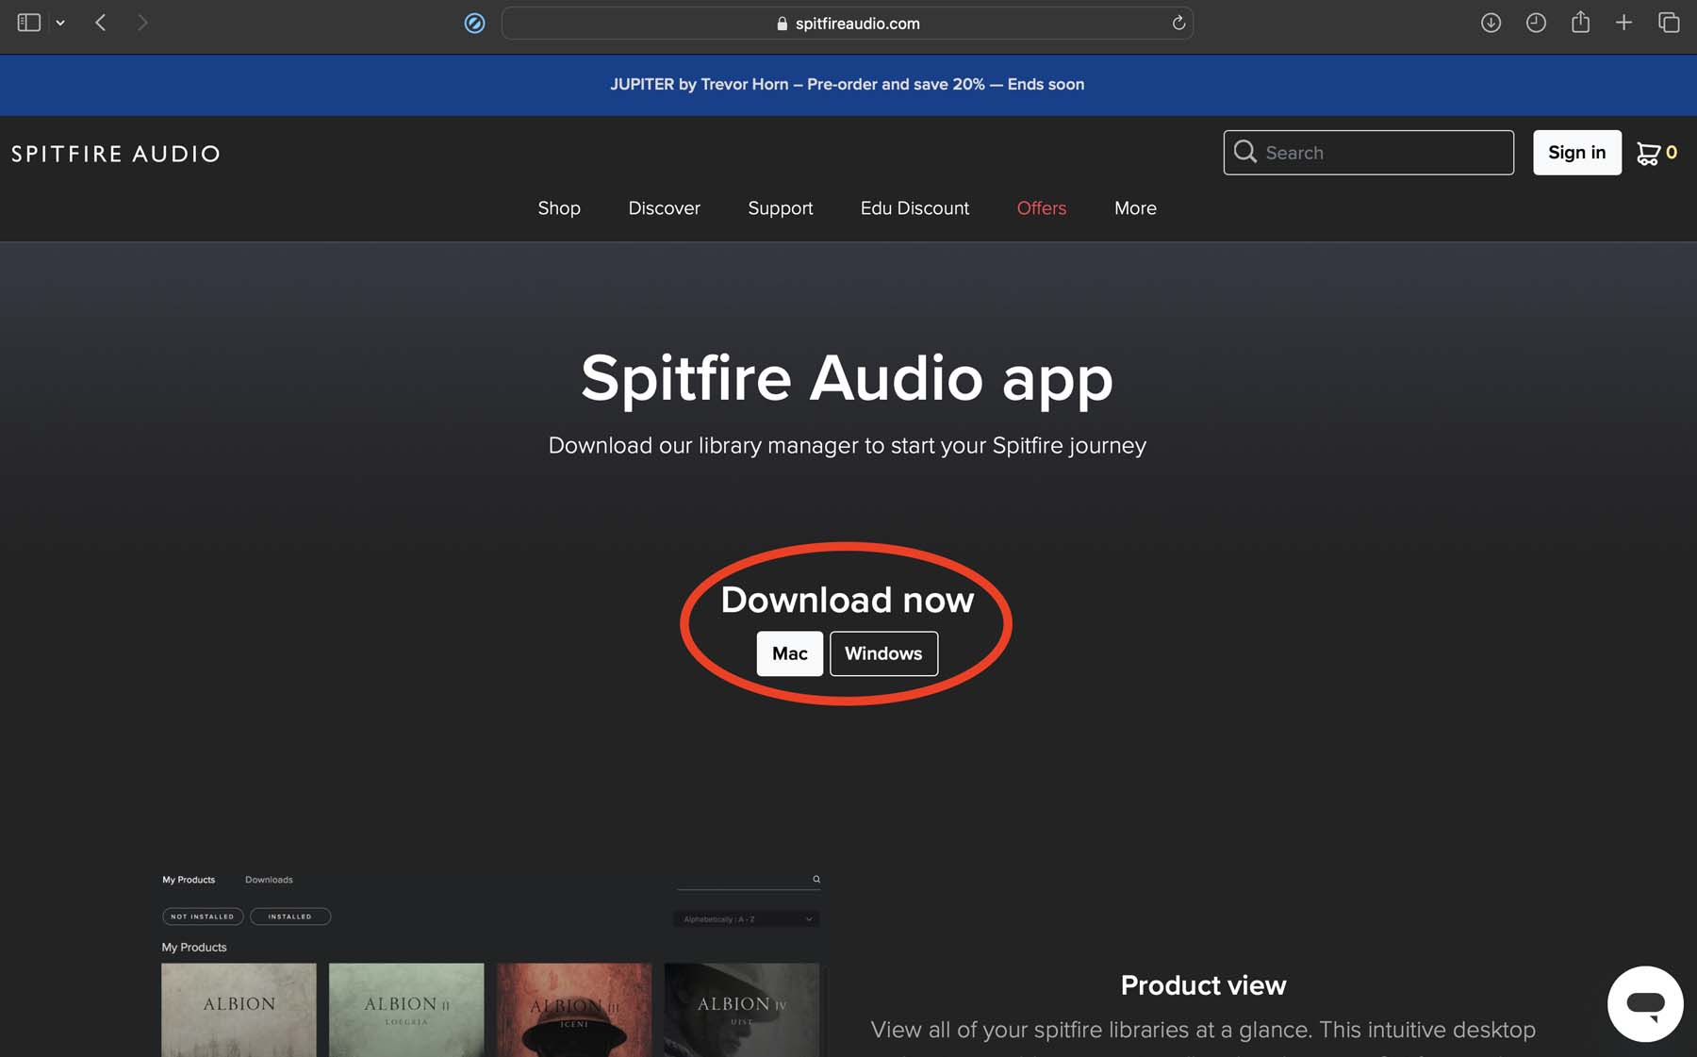Image resolution: width=1697 pixels, height=1057 pixels.
Task: Focus the Search field
Action: [x=1369, y=153]
